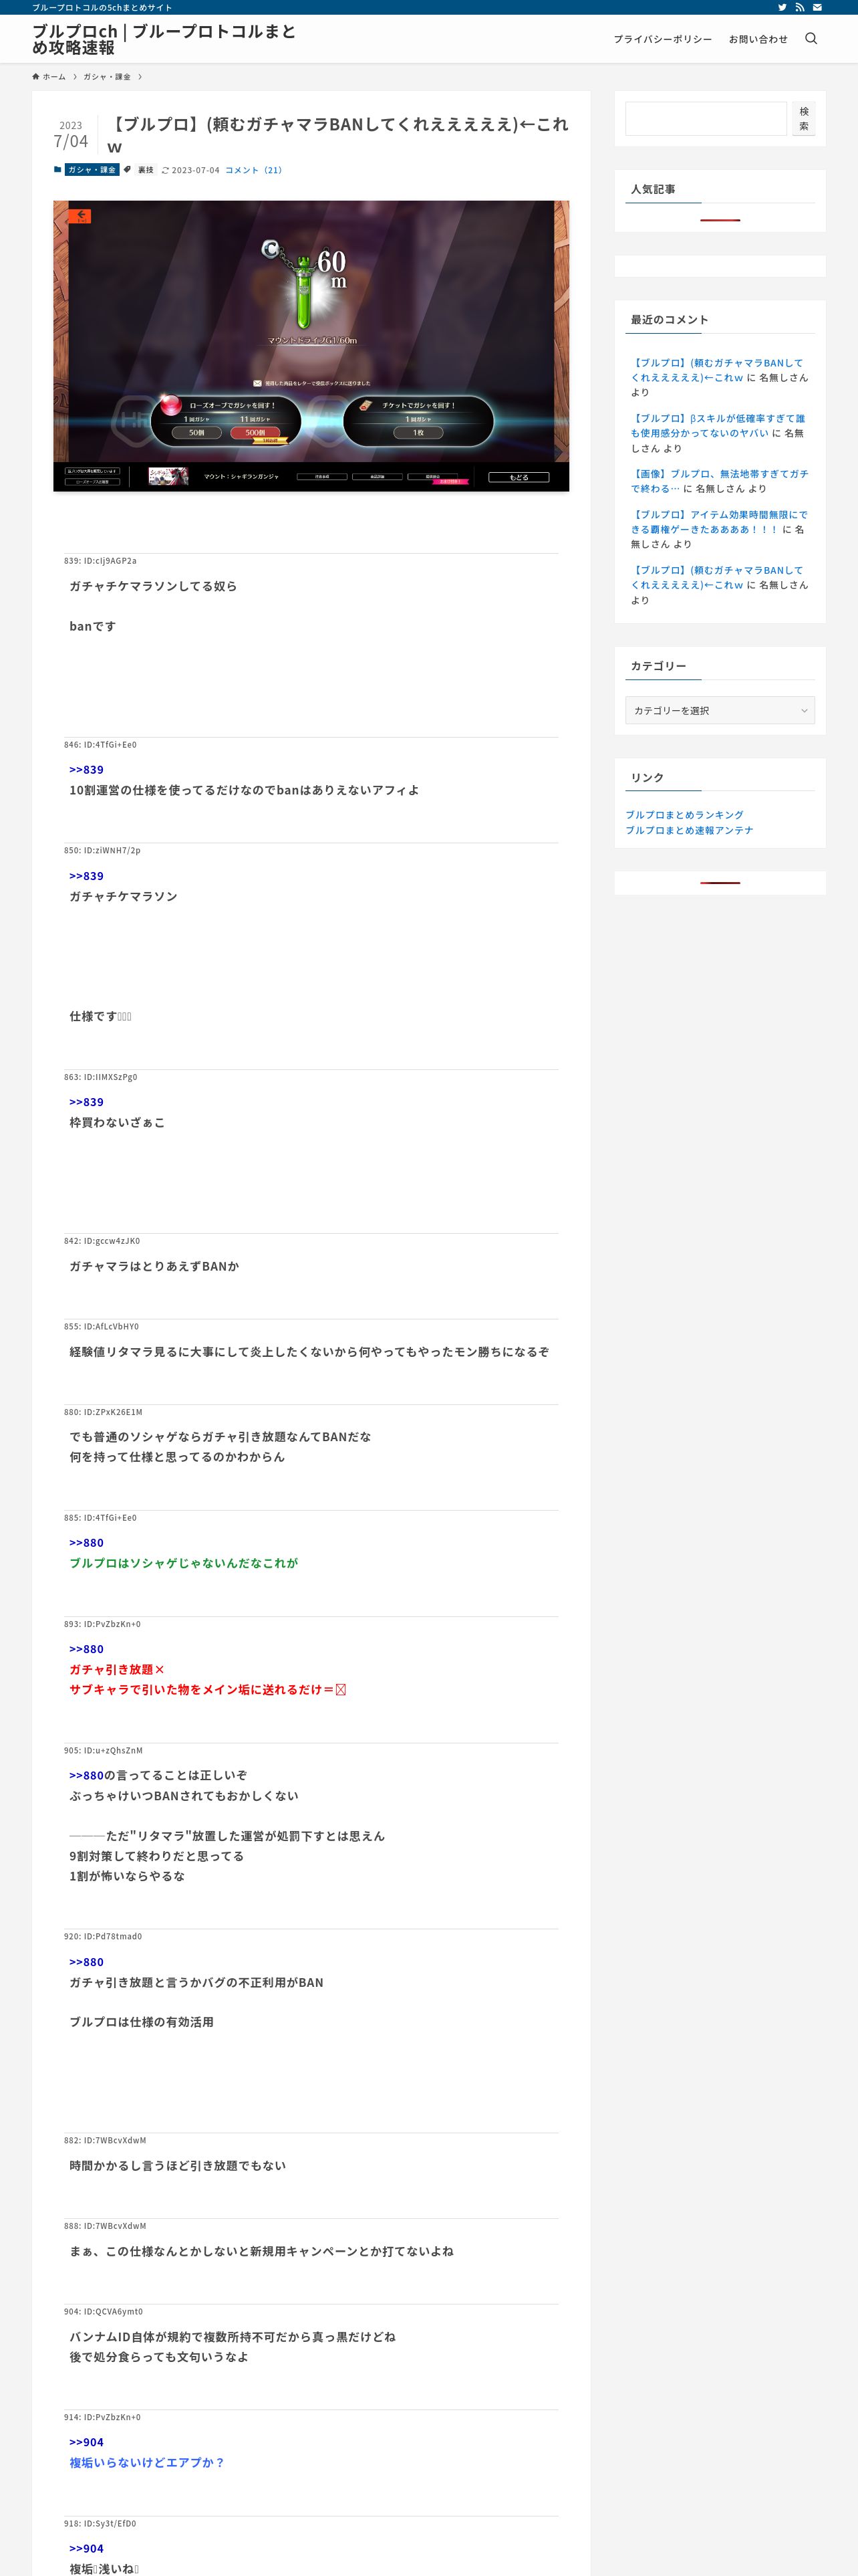
Task: Open the RSS feed icon
Action: click(799, 7)
